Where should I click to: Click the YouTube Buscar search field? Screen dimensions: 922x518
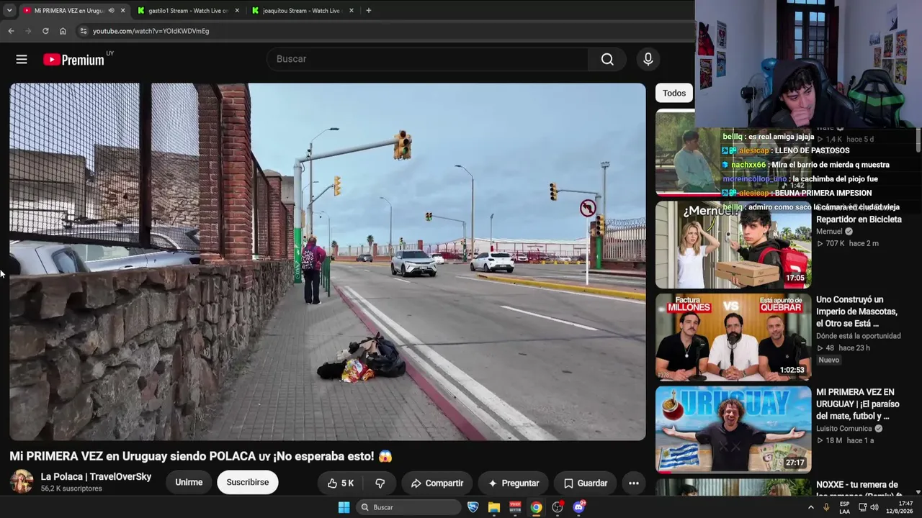pyautogui.click(x=428, y=59)
